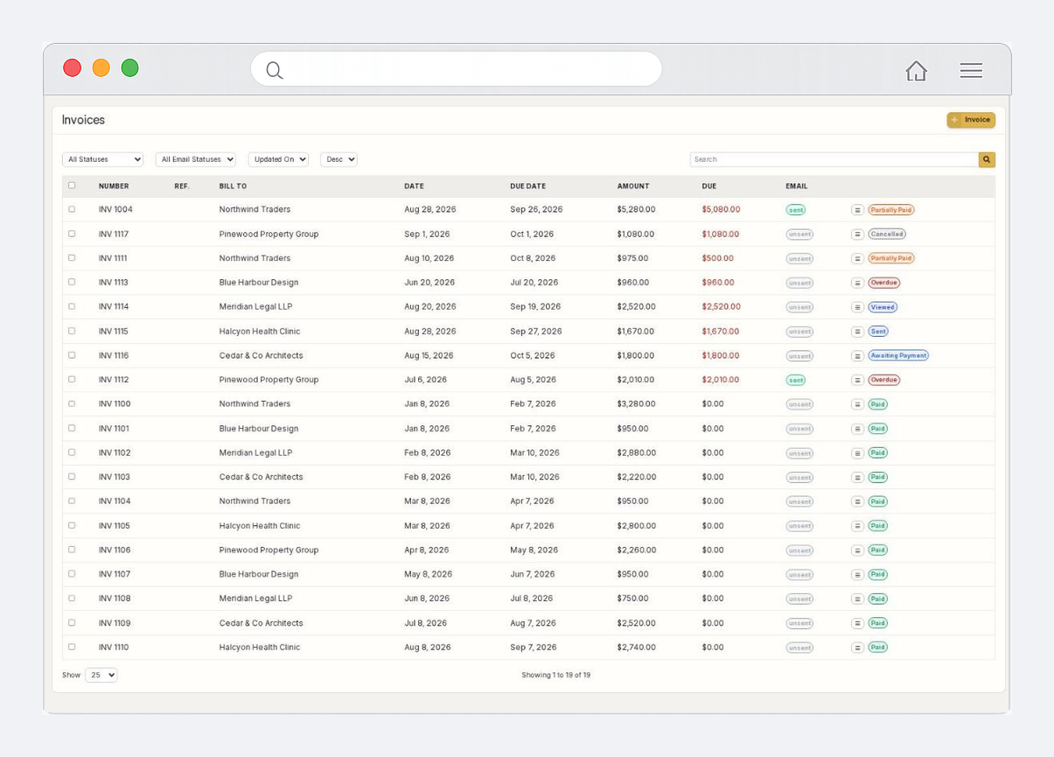Click the new Invoice button
This screenshot has height=757, width=1054.
point(971,120)
